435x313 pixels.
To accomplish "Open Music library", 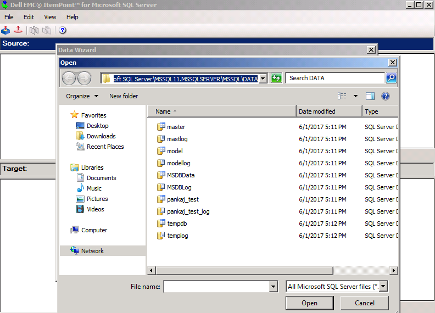I will click(x=94, y=188).
